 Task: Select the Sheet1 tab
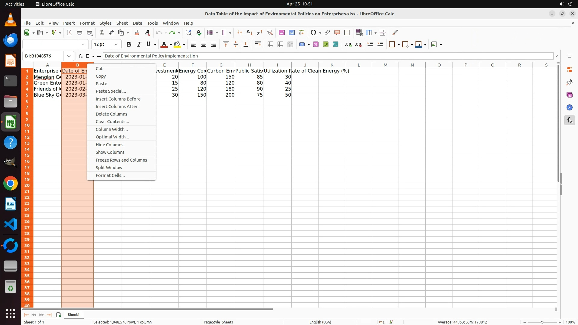point(73,315)
